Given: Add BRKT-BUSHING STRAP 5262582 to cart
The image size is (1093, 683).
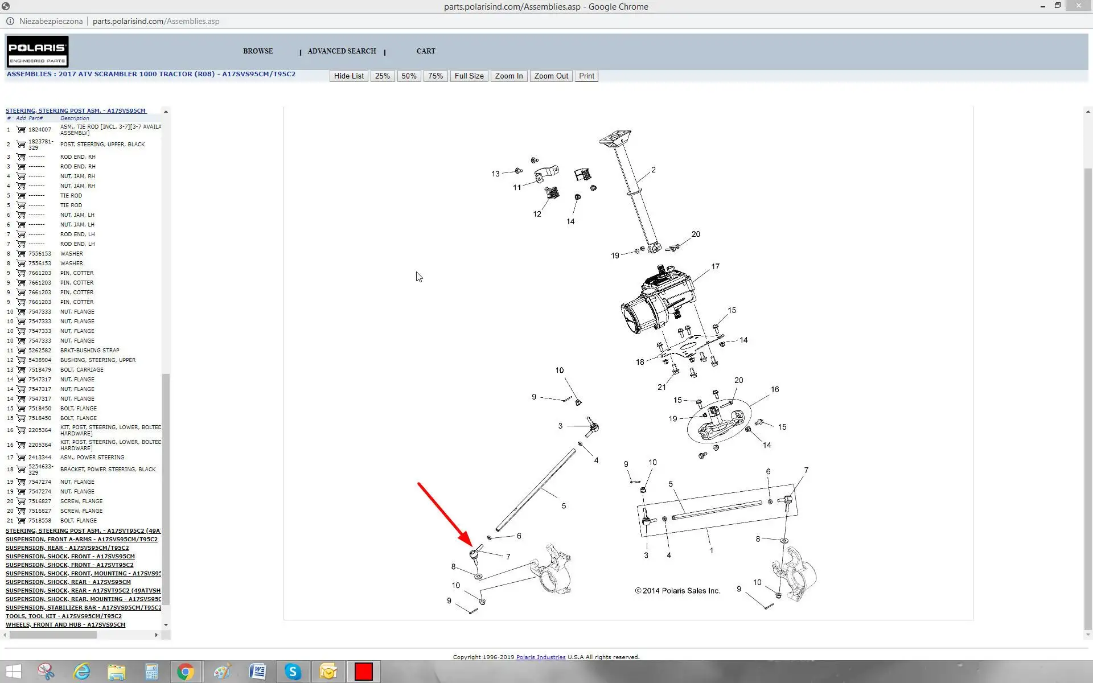Looking at the screenshot, I should click(21, 351).
